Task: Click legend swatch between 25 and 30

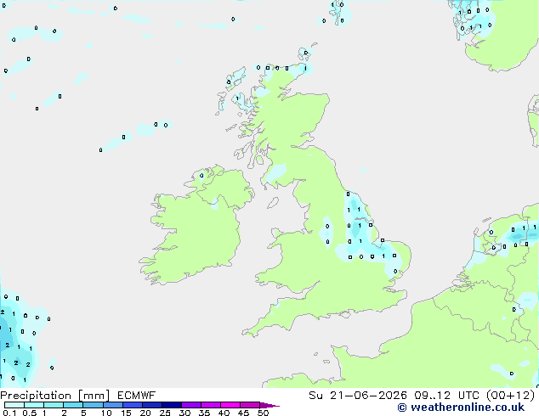Action: point(171,405)
